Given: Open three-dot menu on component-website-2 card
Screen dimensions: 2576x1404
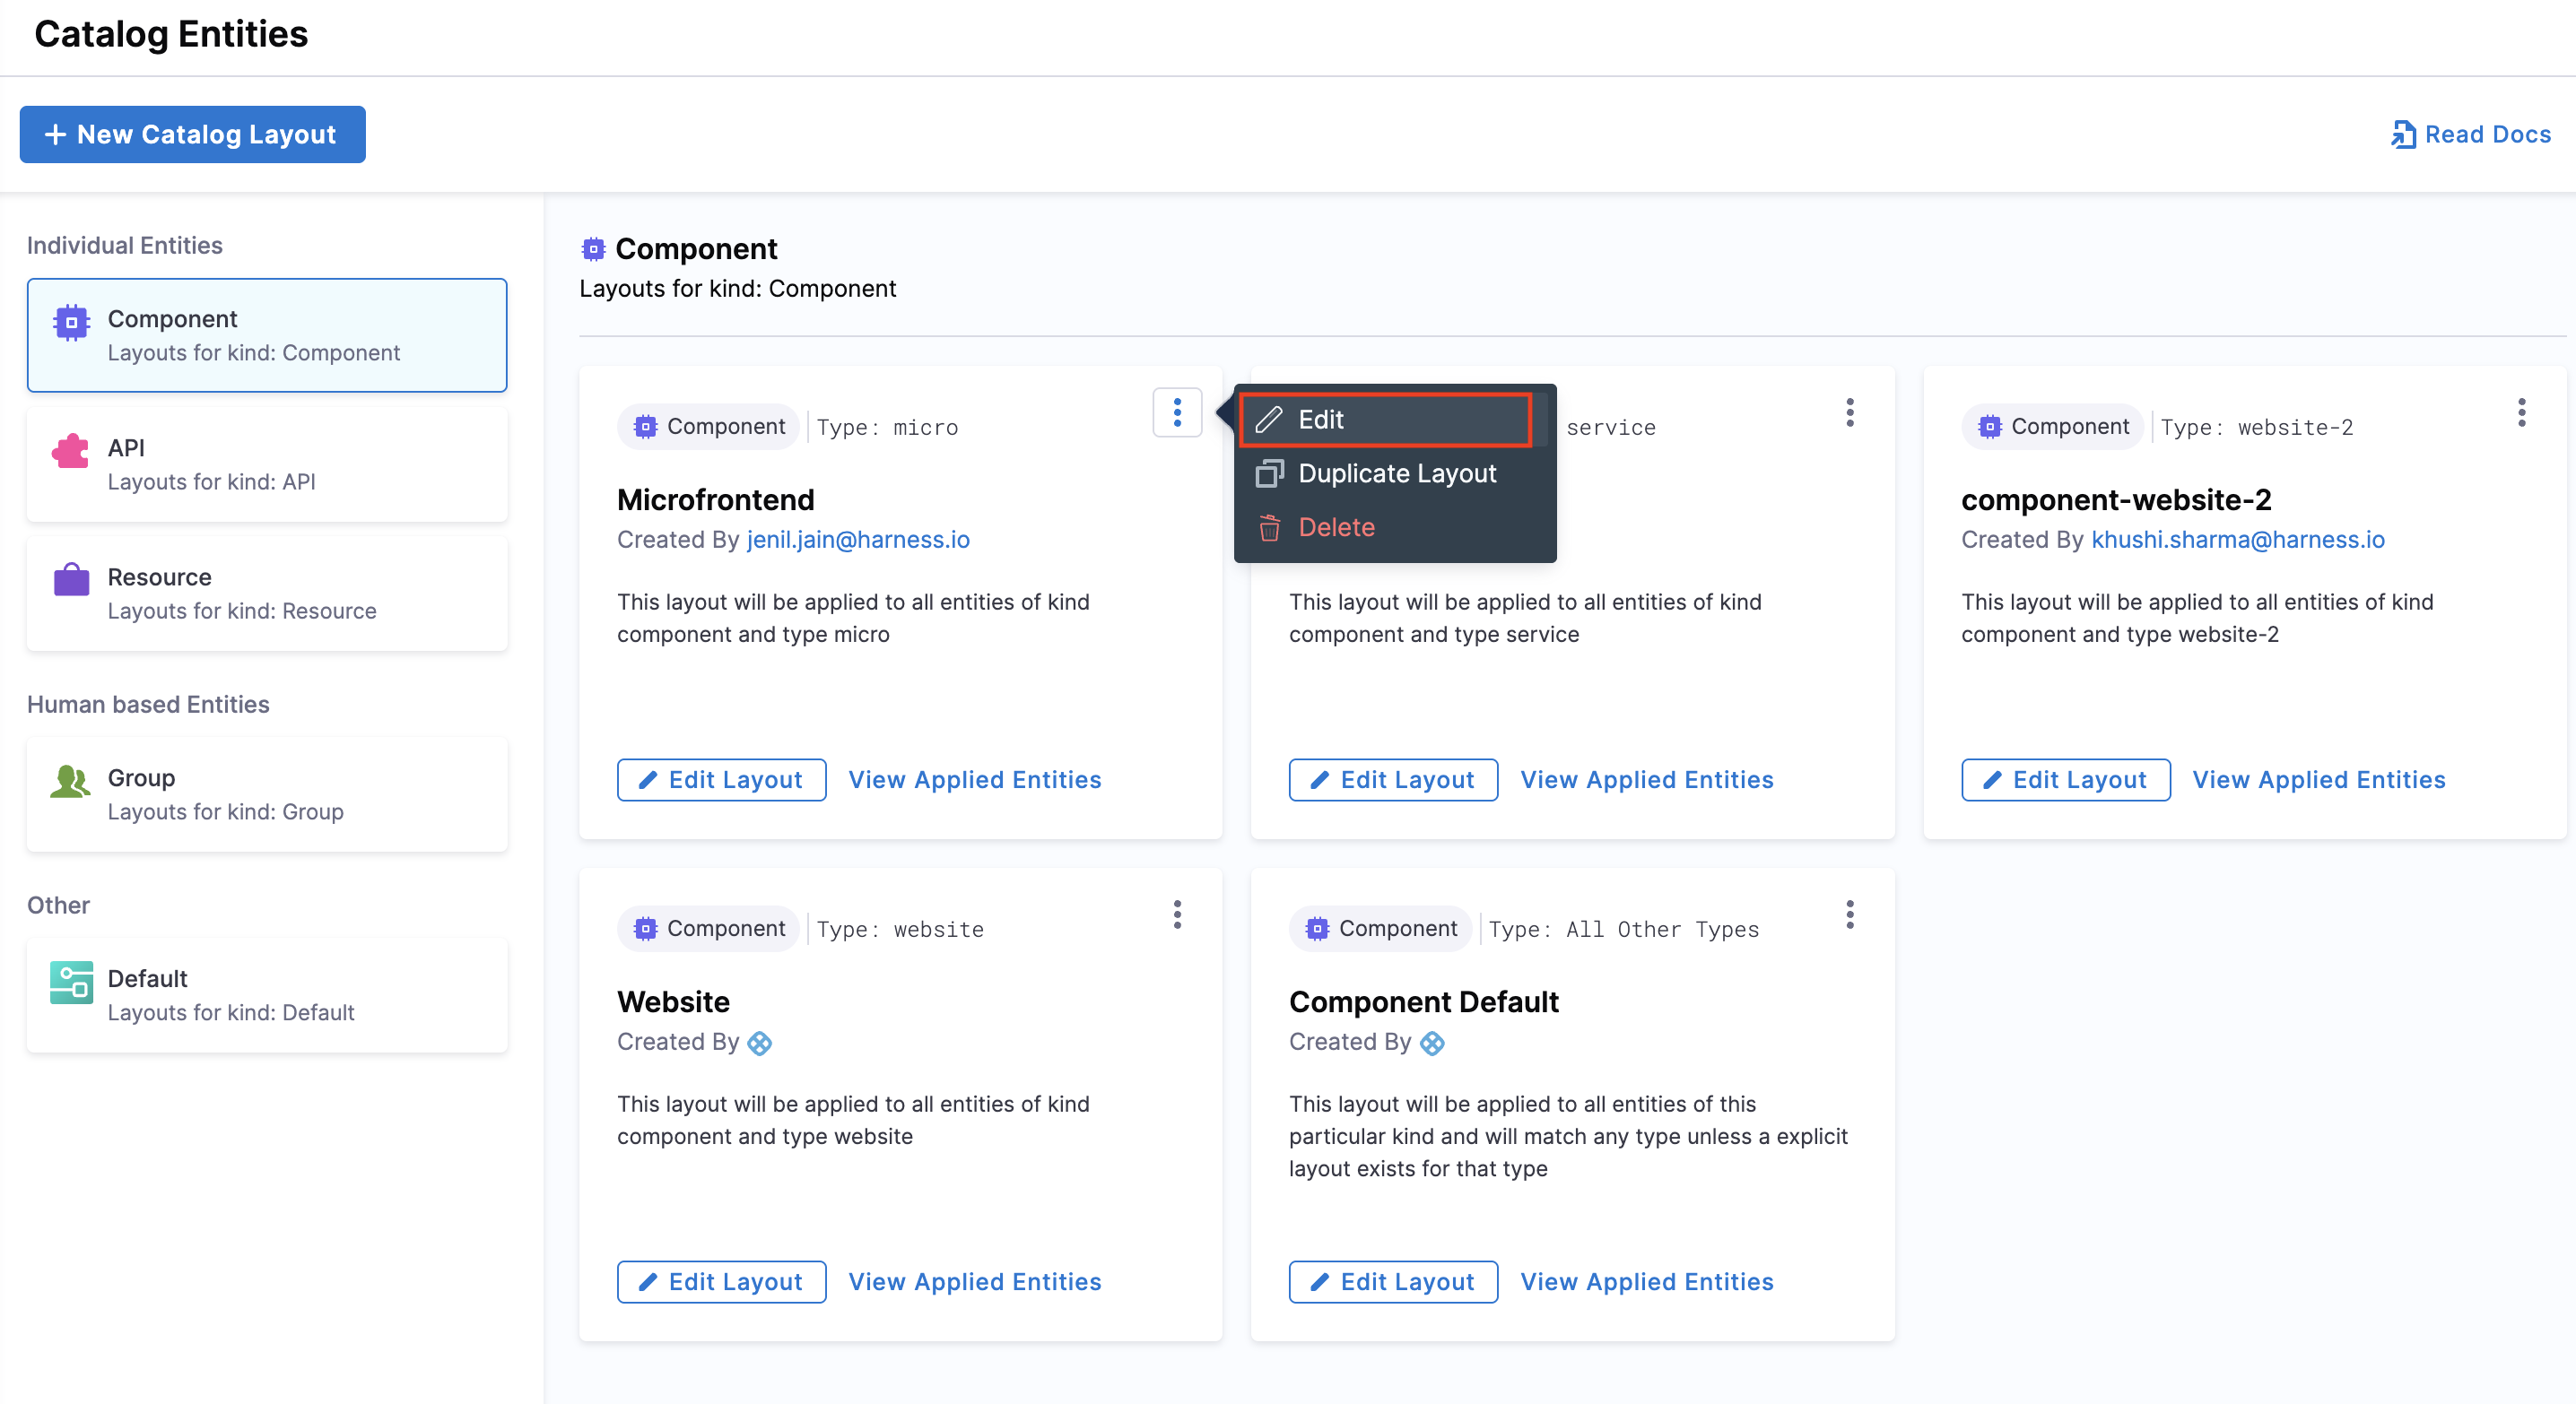Looking at the screenshot, I should pyautogui.click(x=2521, y=412).
